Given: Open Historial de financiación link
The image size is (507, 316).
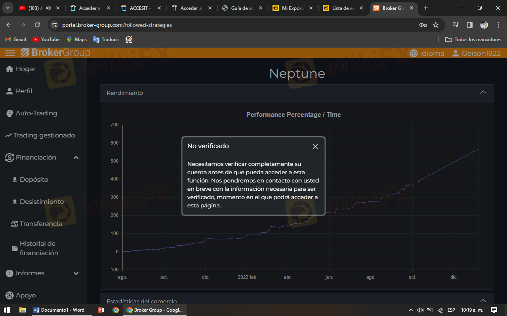Looking at the screenshot, I should pos(39,248).
